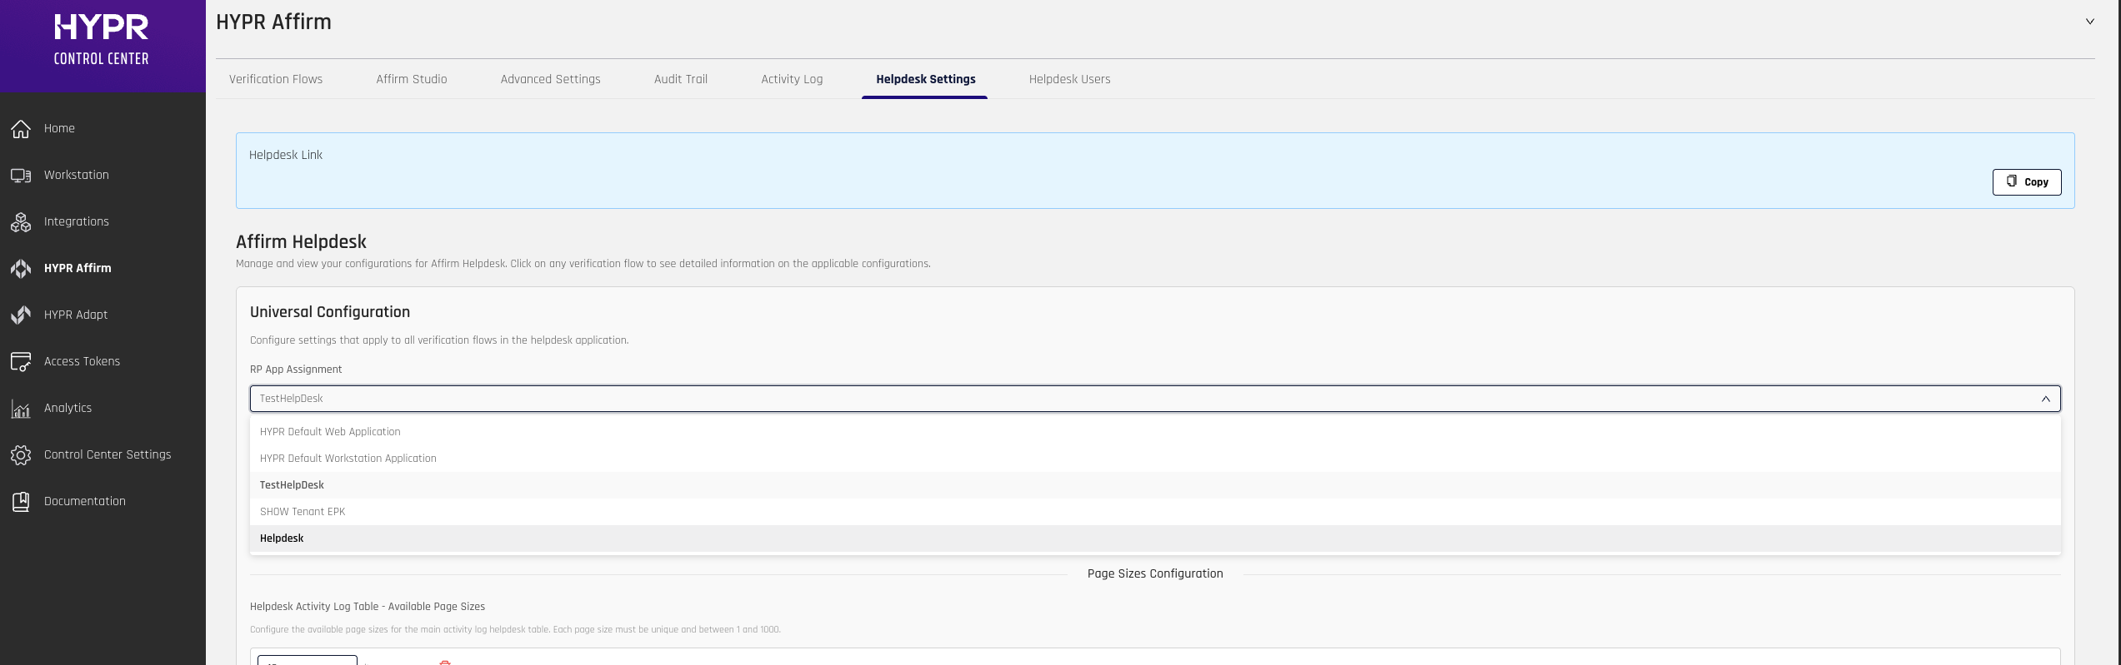This screenshot has width=2121, height=665.
Task: View the Activity Log tab
Action: pos(792,79)
